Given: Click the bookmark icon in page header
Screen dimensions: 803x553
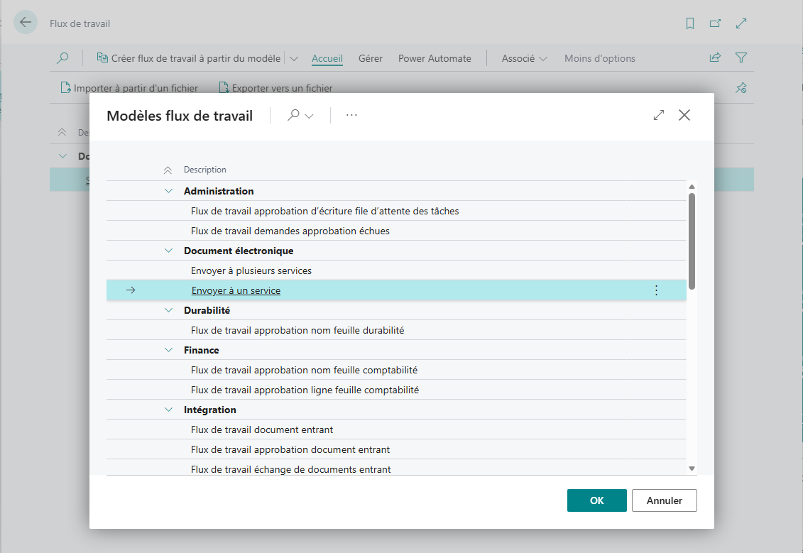Looking at the screenshot, I should click(x=689, y=23).
